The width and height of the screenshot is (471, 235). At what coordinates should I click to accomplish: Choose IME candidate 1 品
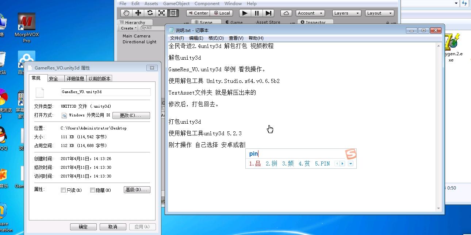pos(255,164)
